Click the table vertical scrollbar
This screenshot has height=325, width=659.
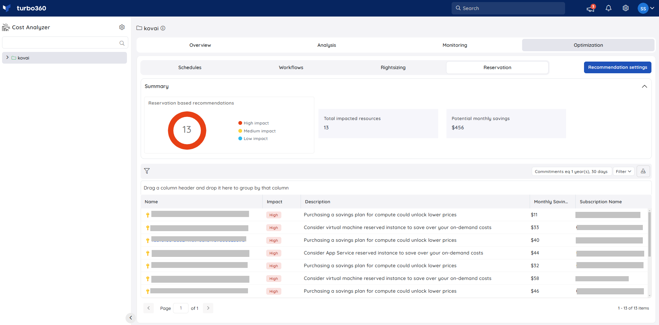[649, 234]
